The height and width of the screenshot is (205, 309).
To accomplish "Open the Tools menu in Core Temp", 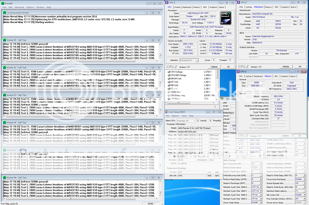I will [x=184, y=116].
